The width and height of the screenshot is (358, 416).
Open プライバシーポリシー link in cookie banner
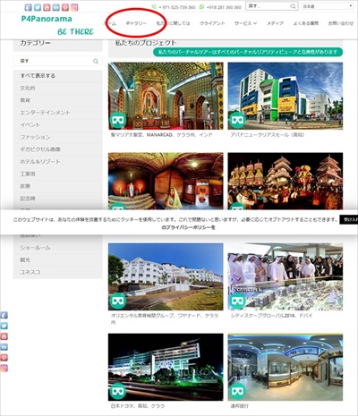190,227
